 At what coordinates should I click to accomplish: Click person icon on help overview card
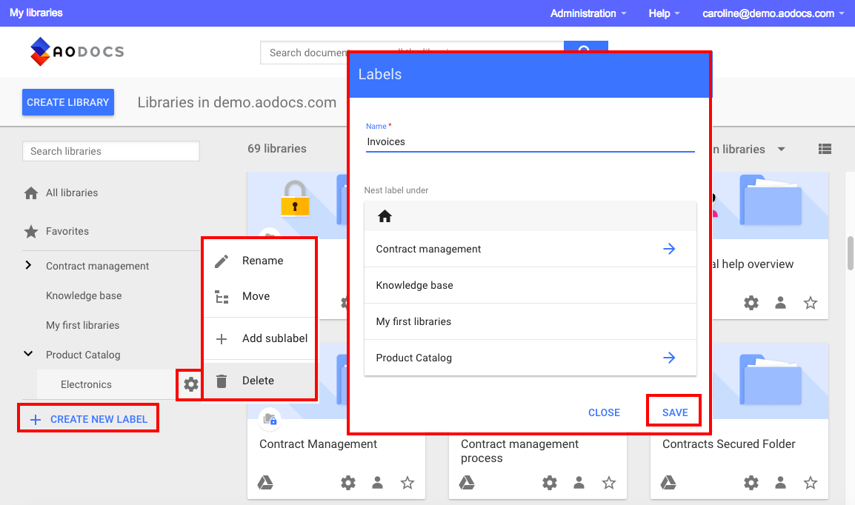781,302
